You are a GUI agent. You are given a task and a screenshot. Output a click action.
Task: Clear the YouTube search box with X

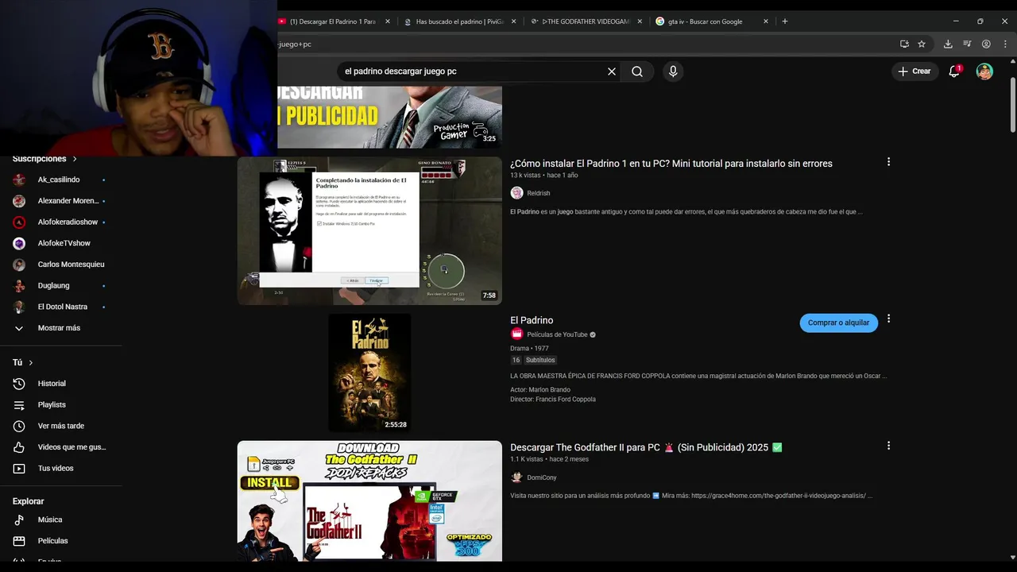point(612,71)
